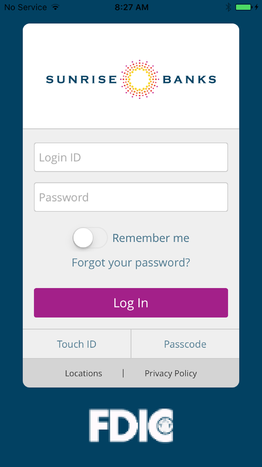The width and height of the screenshot is (262, 467).
Task: Click the SUNRISE wordmark text
Action: [x=81, y=79]
